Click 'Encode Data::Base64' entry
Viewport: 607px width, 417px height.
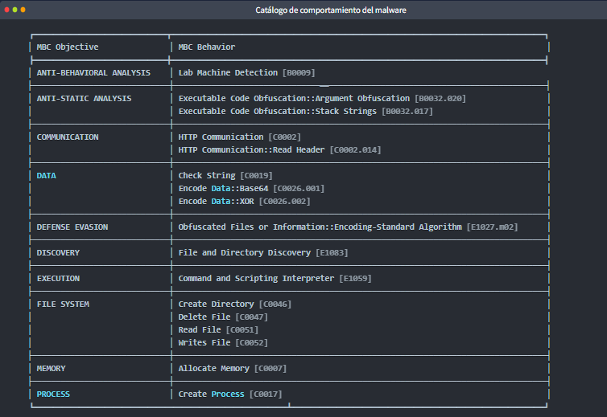click(223, 189)
